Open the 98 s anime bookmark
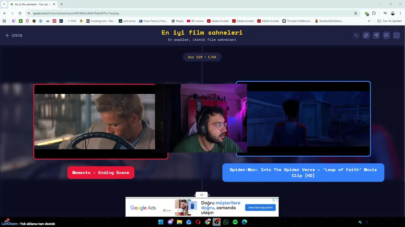This screenshot has width=405, height=227. click(x=195, y=21)
